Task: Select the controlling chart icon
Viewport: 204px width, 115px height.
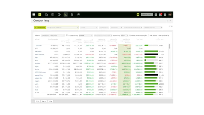Action: [66, 15]
